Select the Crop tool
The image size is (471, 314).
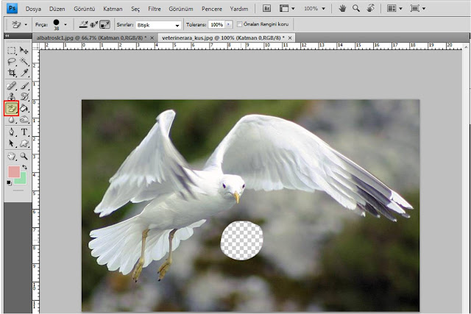(12, 74)
